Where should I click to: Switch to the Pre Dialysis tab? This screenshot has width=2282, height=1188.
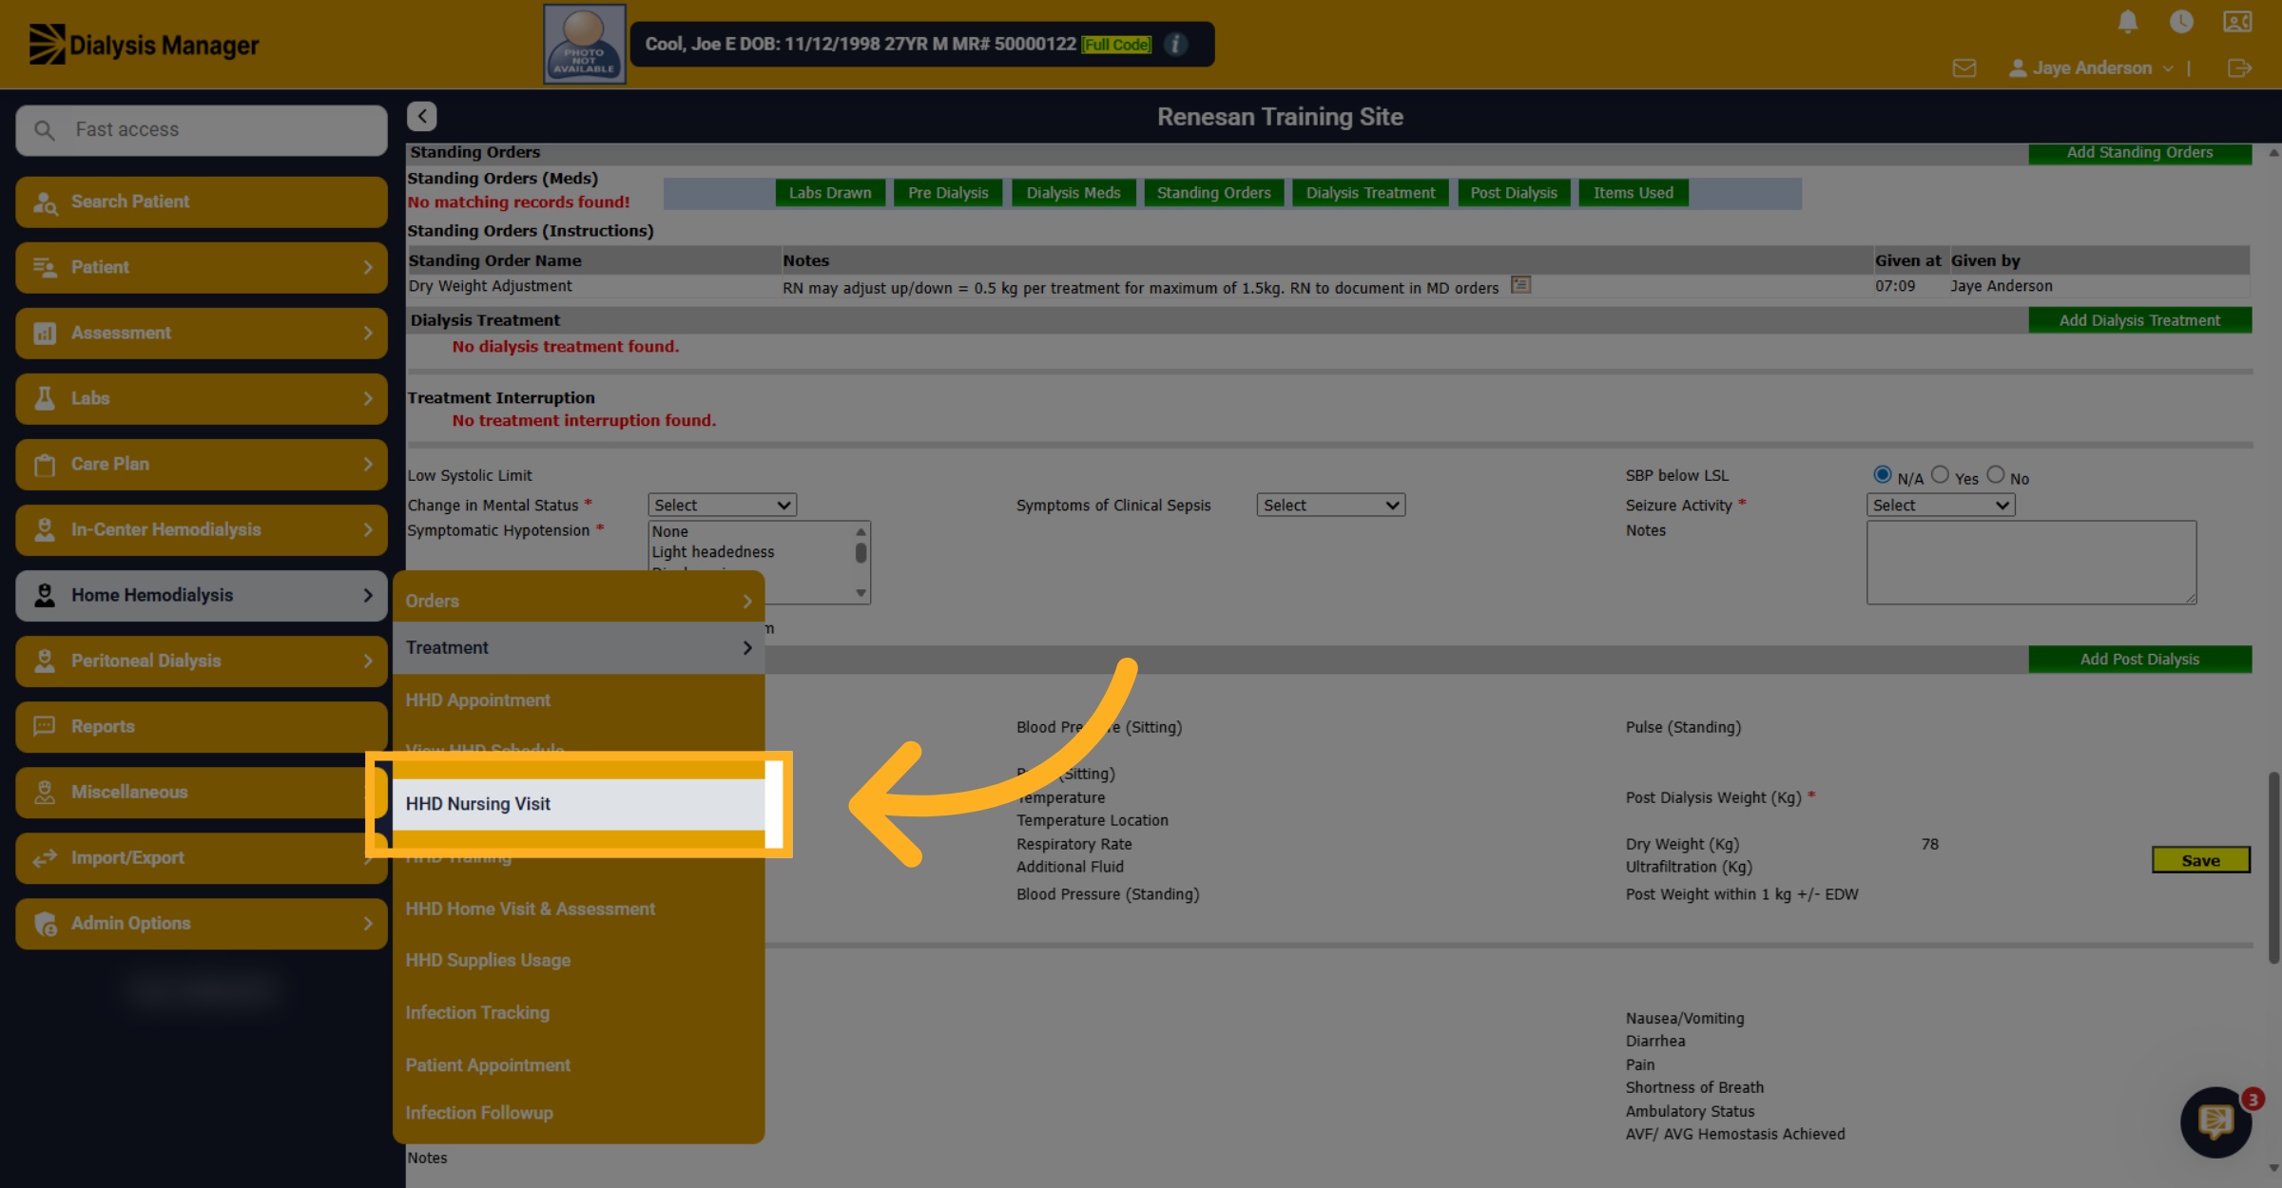click(x=948, y=193)
